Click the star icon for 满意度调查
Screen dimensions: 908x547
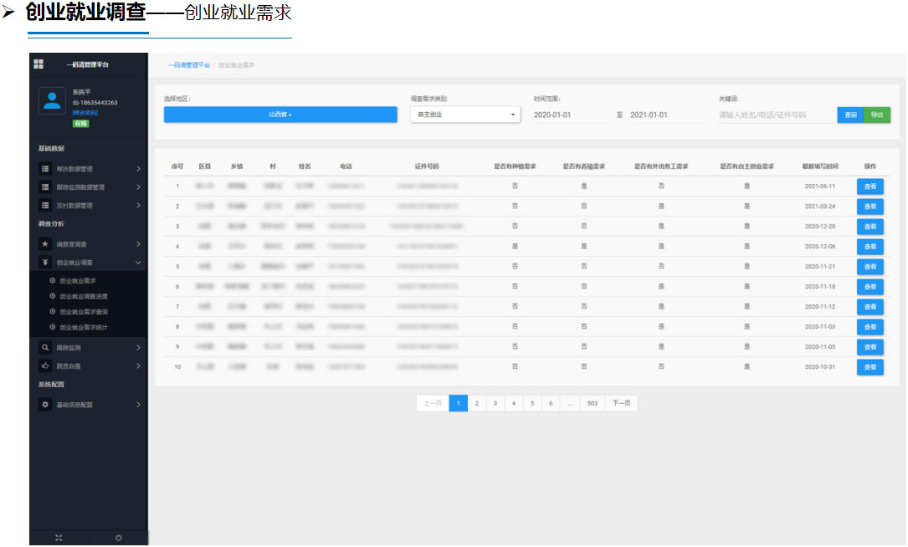[45, 243]
